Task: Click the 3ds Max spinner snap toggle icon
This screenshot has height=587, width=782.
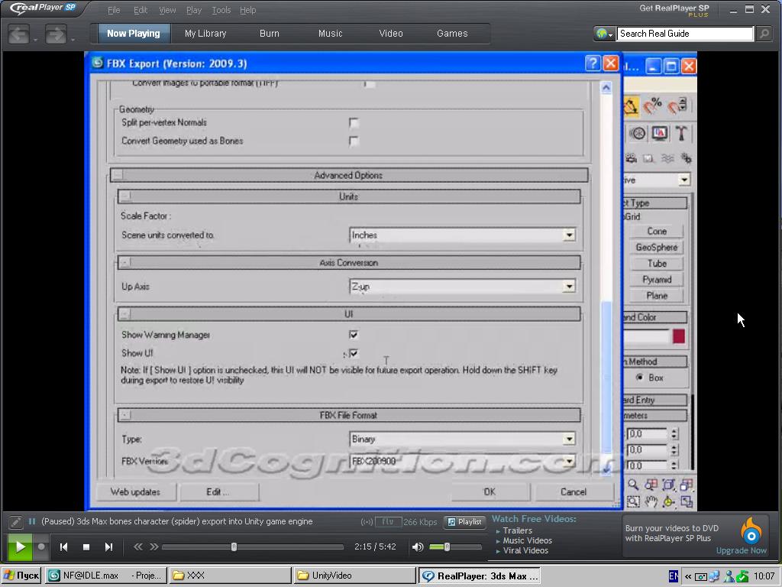Action: [x=679, y=106]
